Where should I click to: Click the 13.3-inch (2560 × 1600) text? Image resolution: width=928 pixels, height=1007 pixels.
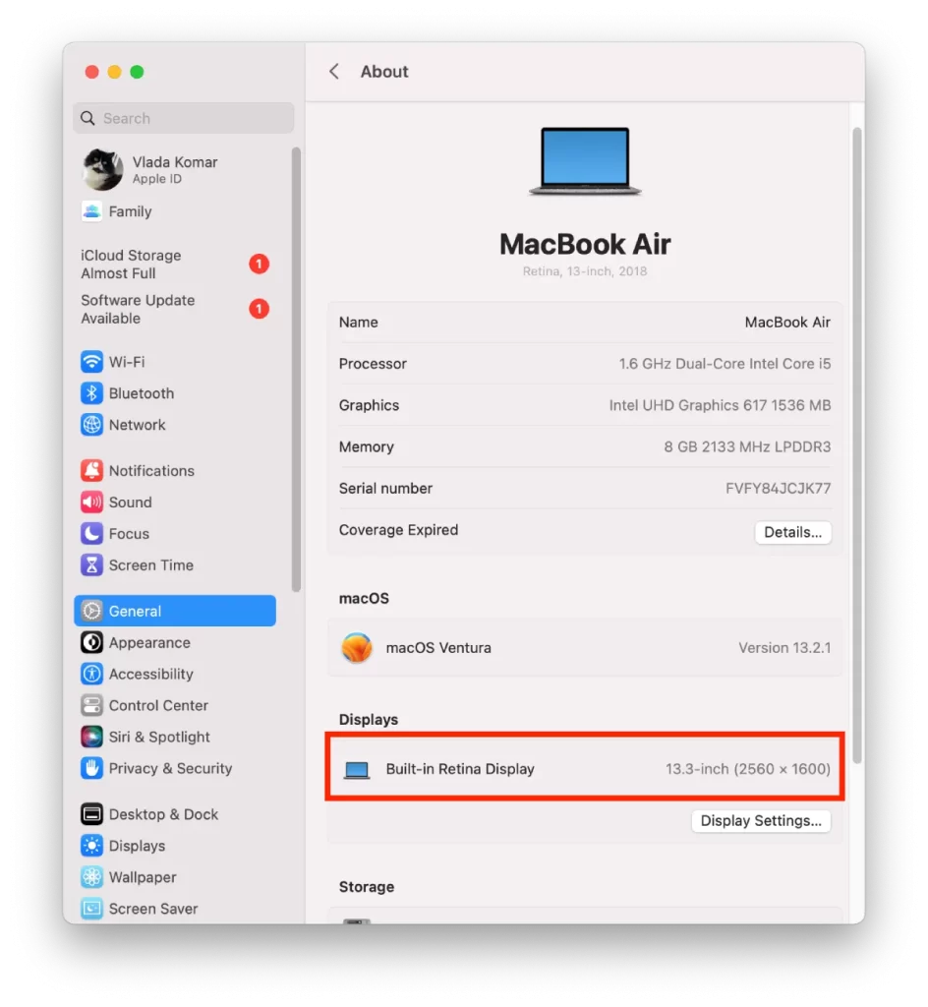748,769
